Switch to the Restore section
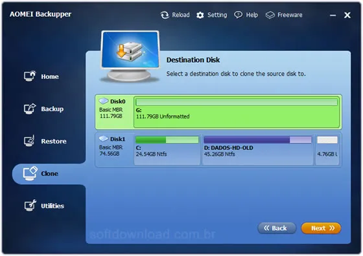Viewport: 363px width, 256px height. [54, 141]
